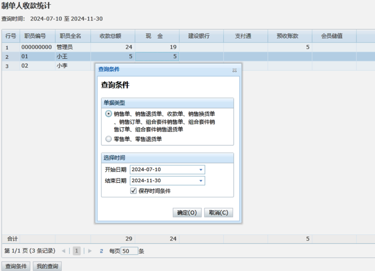Open the 结束日期 dropdown arrow
375x271 pixels.
pyautogui.click(x=201, y=181)
